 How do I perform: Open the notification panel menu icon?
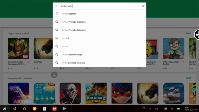click(196, 109)
